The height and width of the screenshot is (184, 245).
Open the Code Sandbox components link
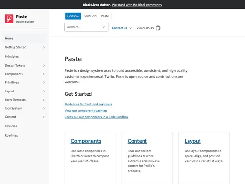[96, 117]
